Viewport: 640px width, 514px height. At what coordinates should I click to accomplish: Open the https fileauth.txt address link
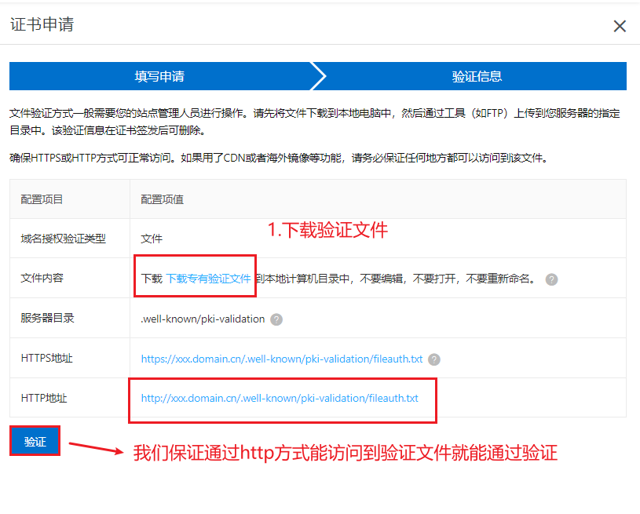coord(282,359)
